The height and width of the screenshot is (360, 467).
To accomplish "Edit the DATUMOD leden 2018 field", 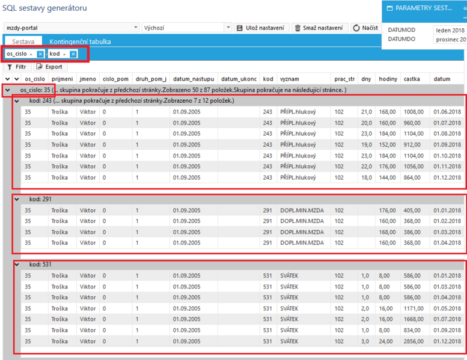I will pyautogui.click(x=450, y=30).
